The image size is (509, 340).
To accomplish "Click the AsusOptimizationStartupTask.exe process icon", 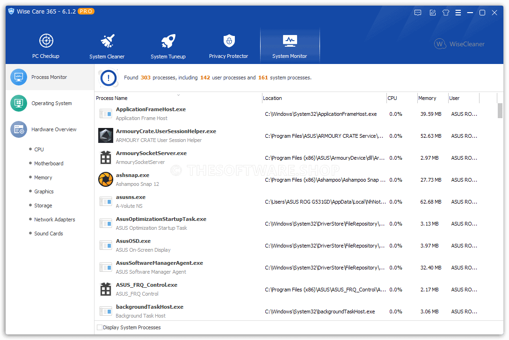I will 106,224.
